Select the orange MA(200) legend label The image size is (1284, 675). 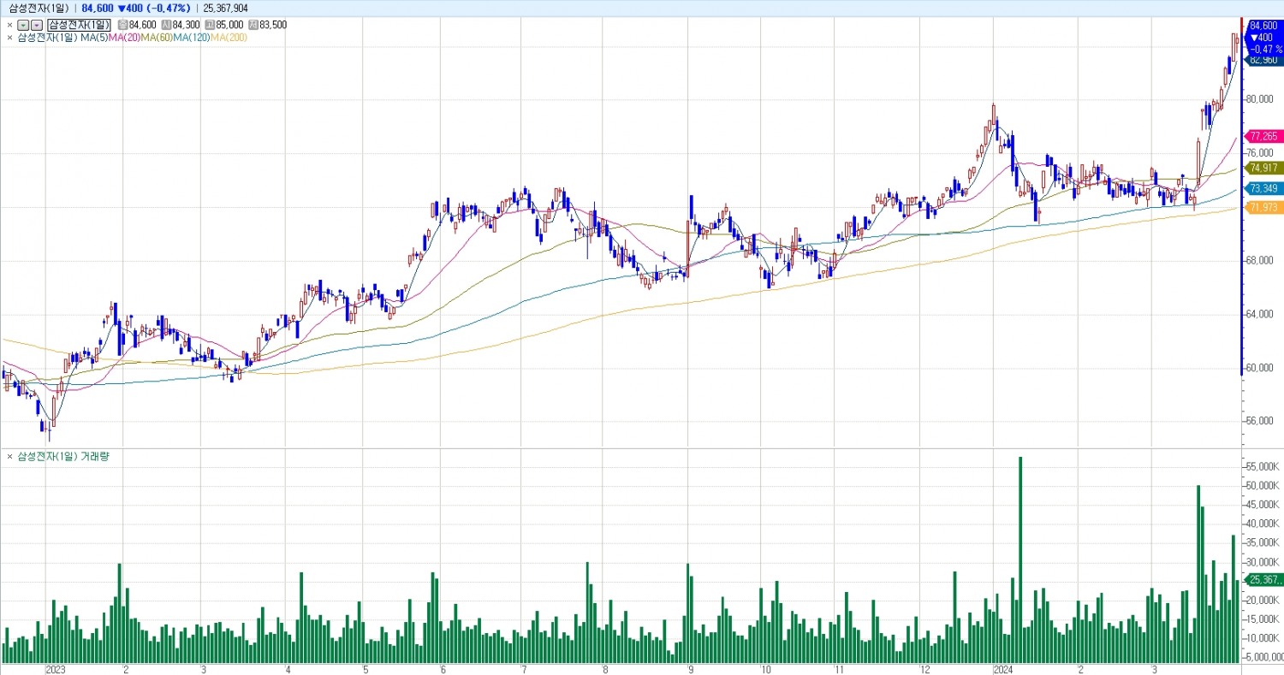click(229, 38)
